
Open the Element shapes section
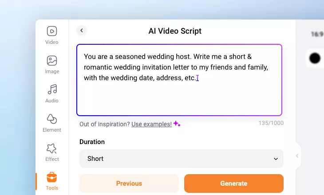pyautogui.click(x=52, y=123)
